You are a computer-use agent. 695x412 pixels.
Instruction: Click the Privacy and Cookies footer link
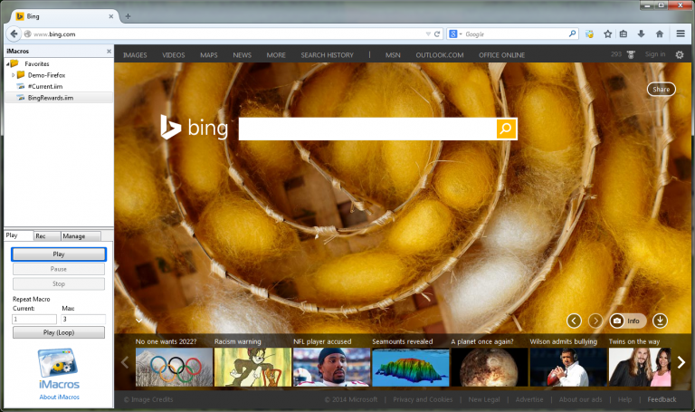pyautogui.click(x=423, y=399)
